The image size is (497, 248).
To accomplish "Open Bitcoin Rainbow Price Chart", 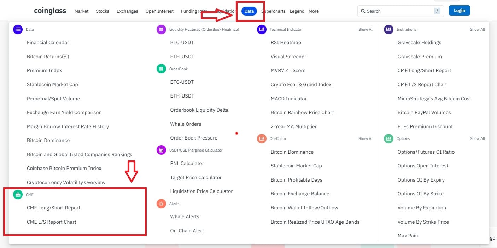I will pyautogui.click(x=302, y=112).
